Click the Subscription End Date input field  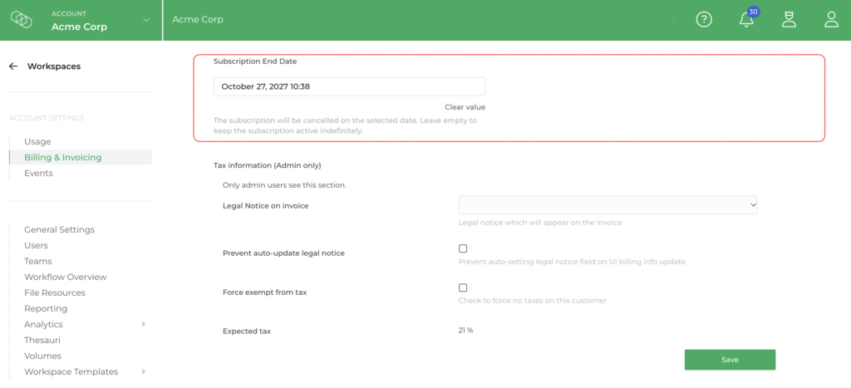[x=350, y=86]
